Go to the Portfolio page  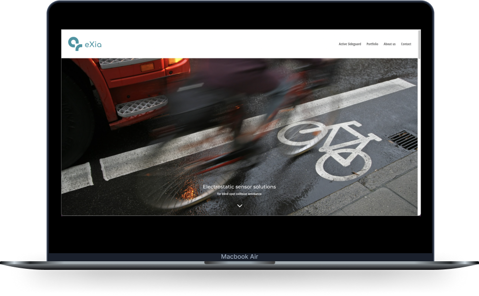(372, 44)
